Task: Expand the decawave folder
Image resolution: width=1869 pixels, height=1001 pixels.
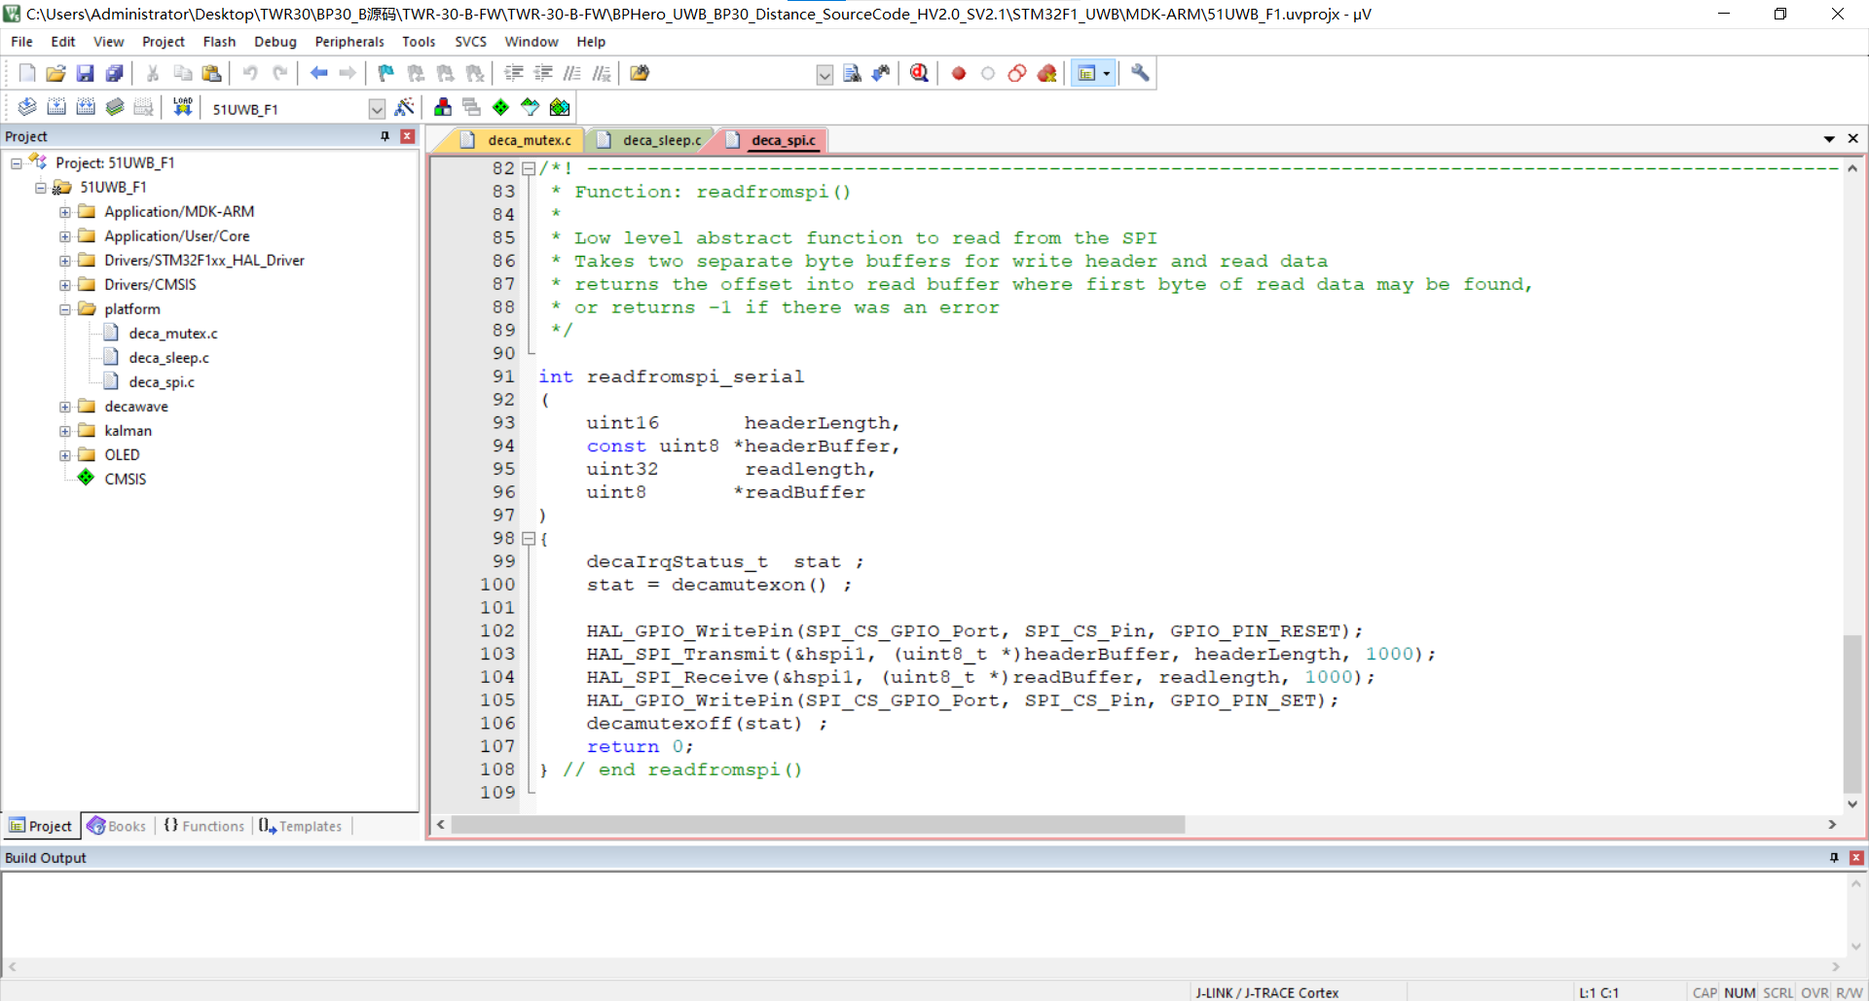Action: [x=64, y=407]
